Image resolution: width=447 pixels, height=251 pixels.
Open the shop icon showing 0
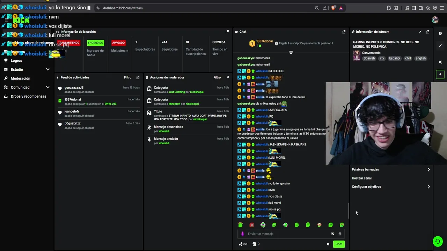(x=256, y=244)
